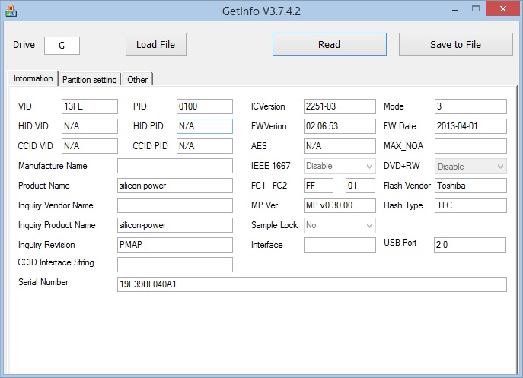Click the Mode field showing 3
The image size is (523, 378).
point(470,106)
